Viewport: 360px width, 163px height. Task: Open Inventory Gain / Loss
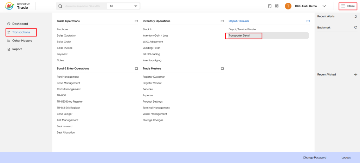[155, 35]
